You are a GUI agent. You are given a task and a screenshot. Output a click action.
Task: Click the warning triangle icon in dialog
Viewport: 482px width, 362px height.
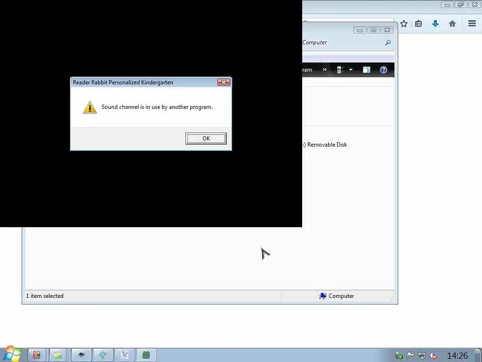click(x=90, y=107)
